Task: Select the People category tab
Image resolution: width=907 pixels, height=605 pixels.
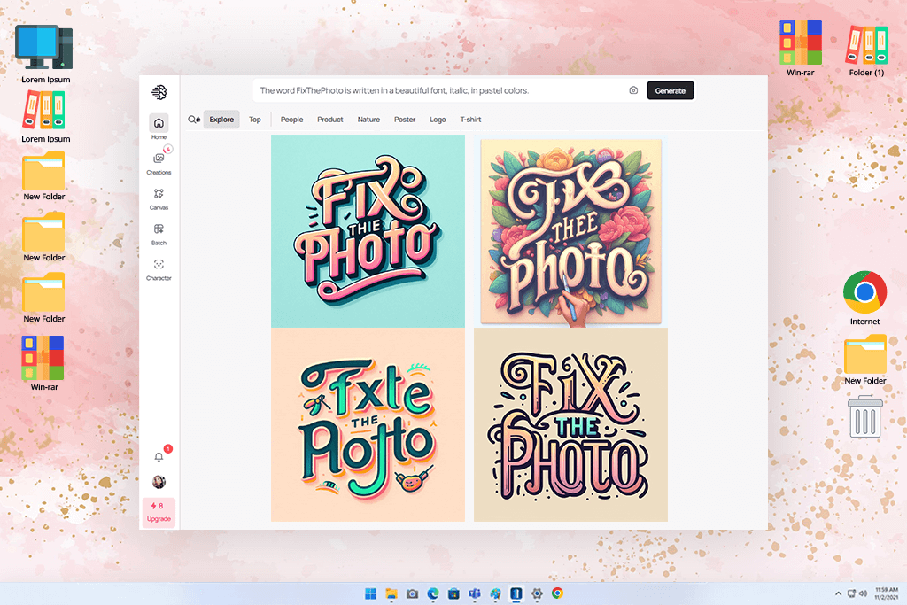Action: click(x=292, y=120)
